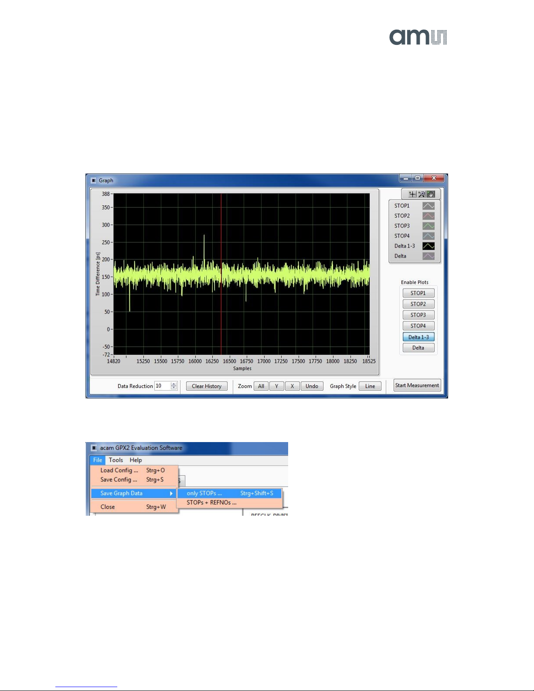Decrease Data Reduction with down arrow

(x=174, y=388)
